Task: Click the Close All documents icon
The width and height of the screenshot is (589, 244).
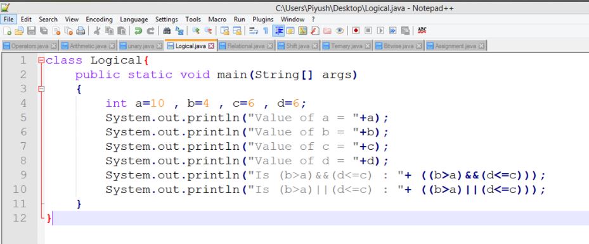Action: pos(68,31)
